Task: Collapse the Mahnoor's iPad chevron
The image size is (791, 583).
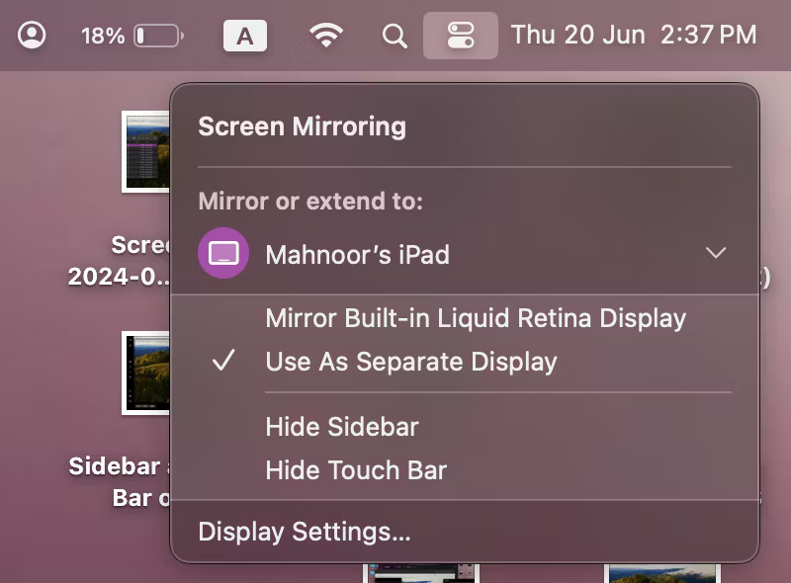Action: tap(715, 254)
